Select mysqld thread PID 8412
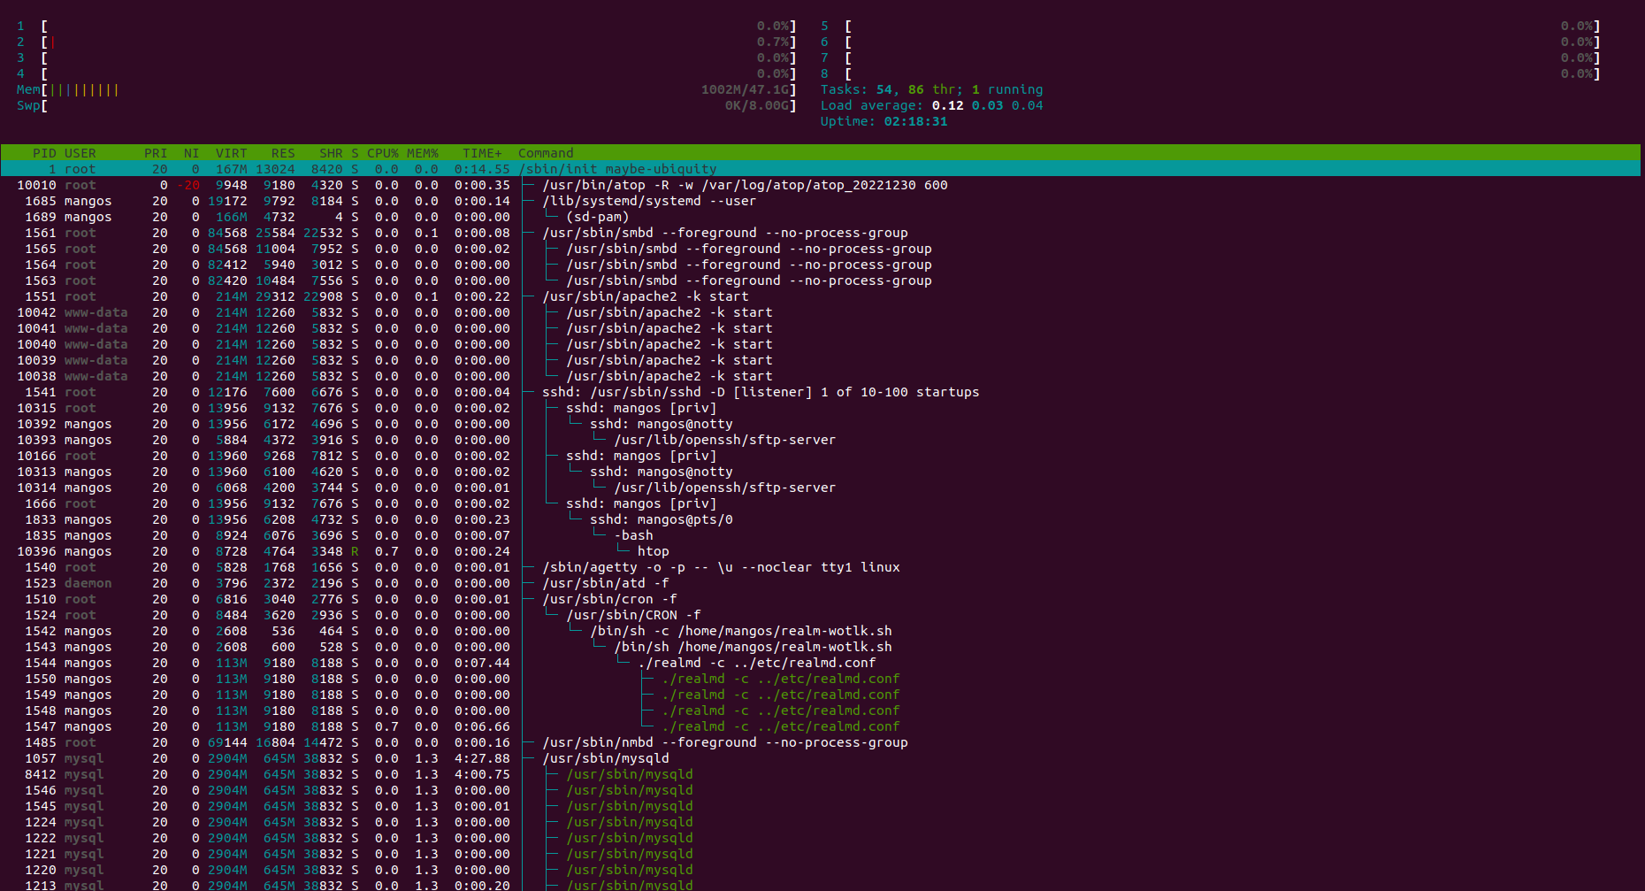The image size is (1645, 891). [x=821, y=774]
